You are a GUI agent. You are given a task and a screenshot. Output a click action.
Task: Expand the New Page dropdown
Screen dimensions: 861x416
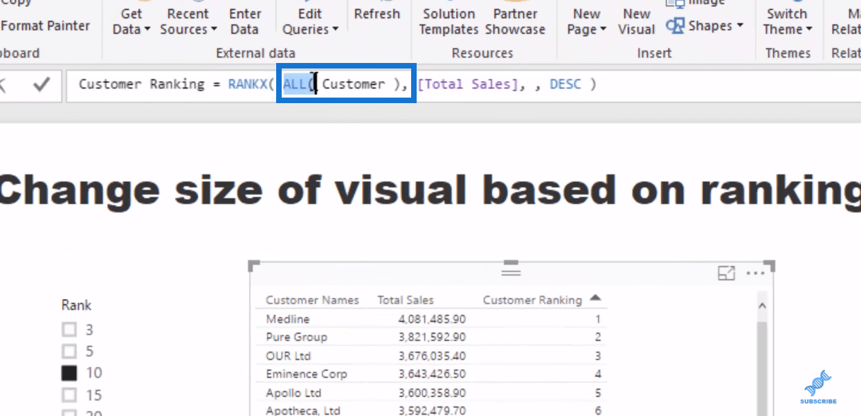pos(587,21)
